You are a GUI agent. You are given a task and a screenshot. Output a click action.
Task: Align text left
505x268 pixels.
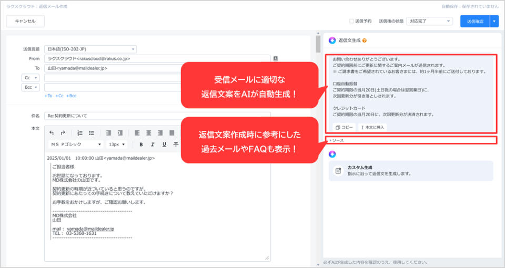point(137,133)
